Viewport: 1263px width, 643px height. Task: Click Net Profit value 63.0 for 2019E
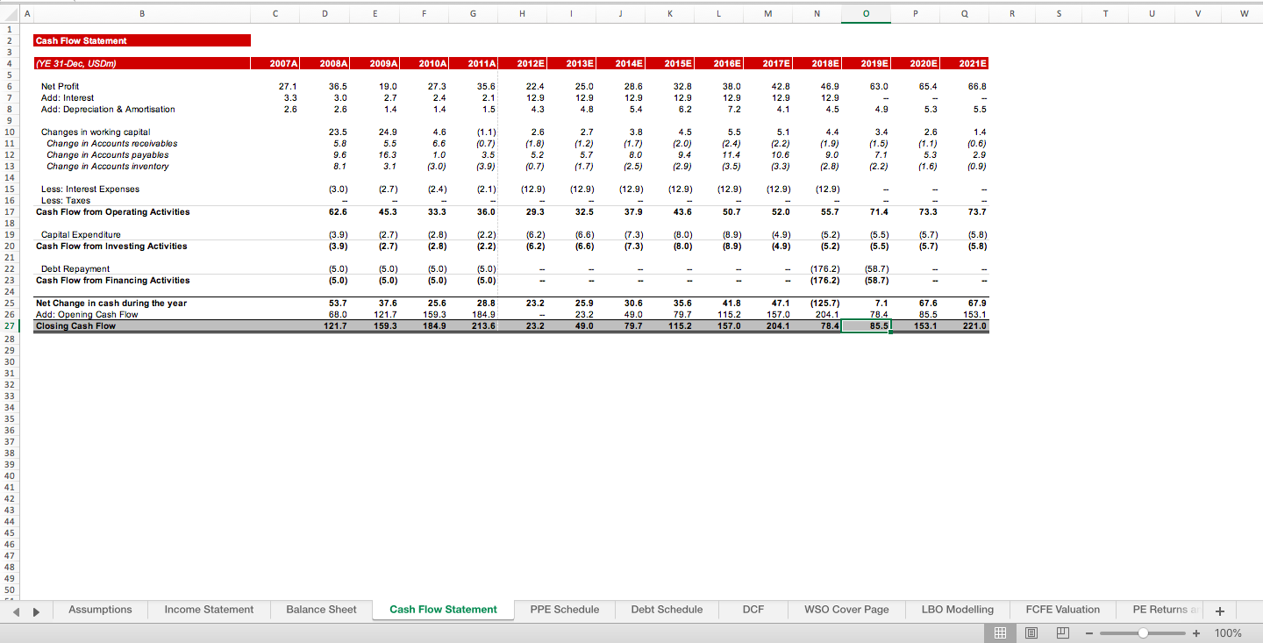(x=878, y=87)
